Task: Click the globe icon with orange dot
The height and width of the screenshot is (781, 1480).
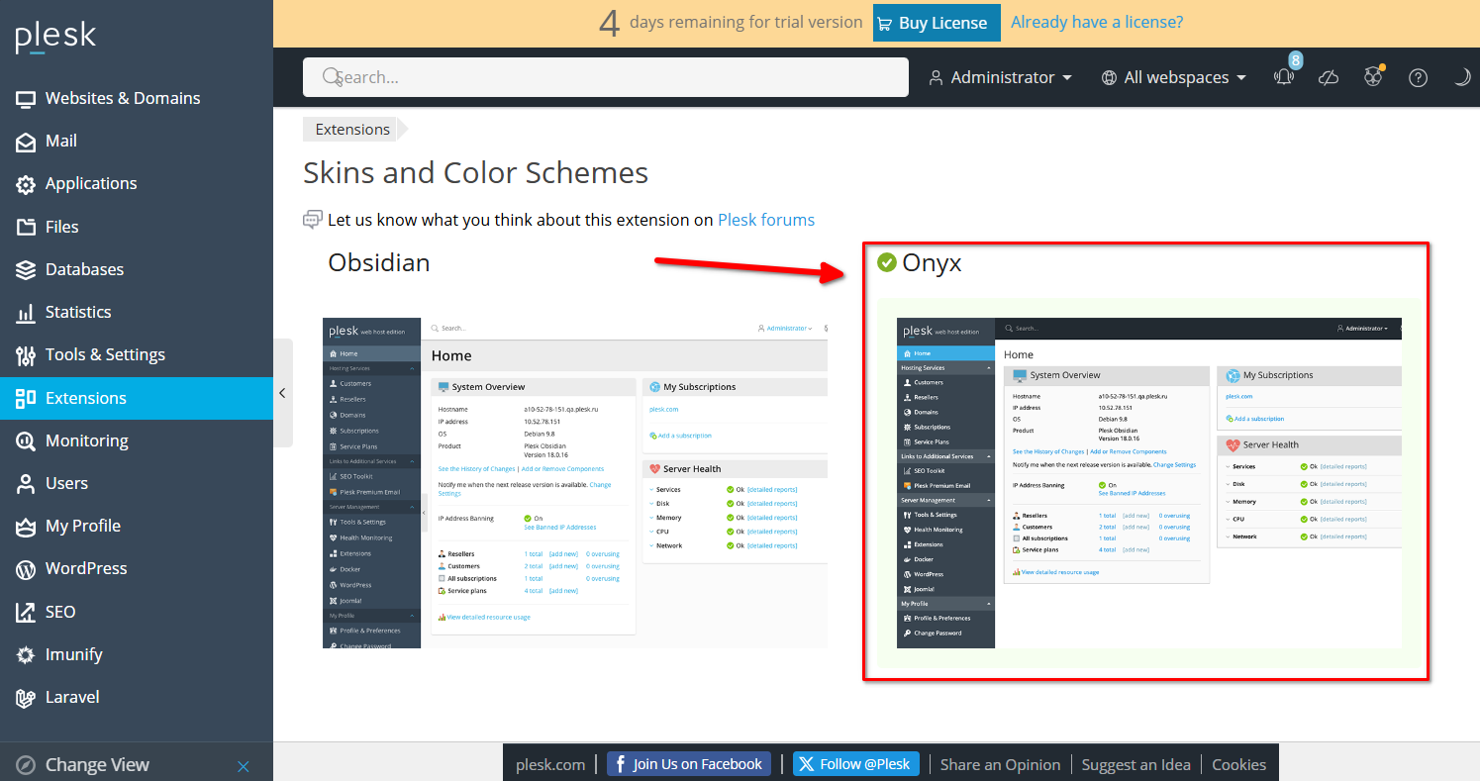Action: (1373, 76)
